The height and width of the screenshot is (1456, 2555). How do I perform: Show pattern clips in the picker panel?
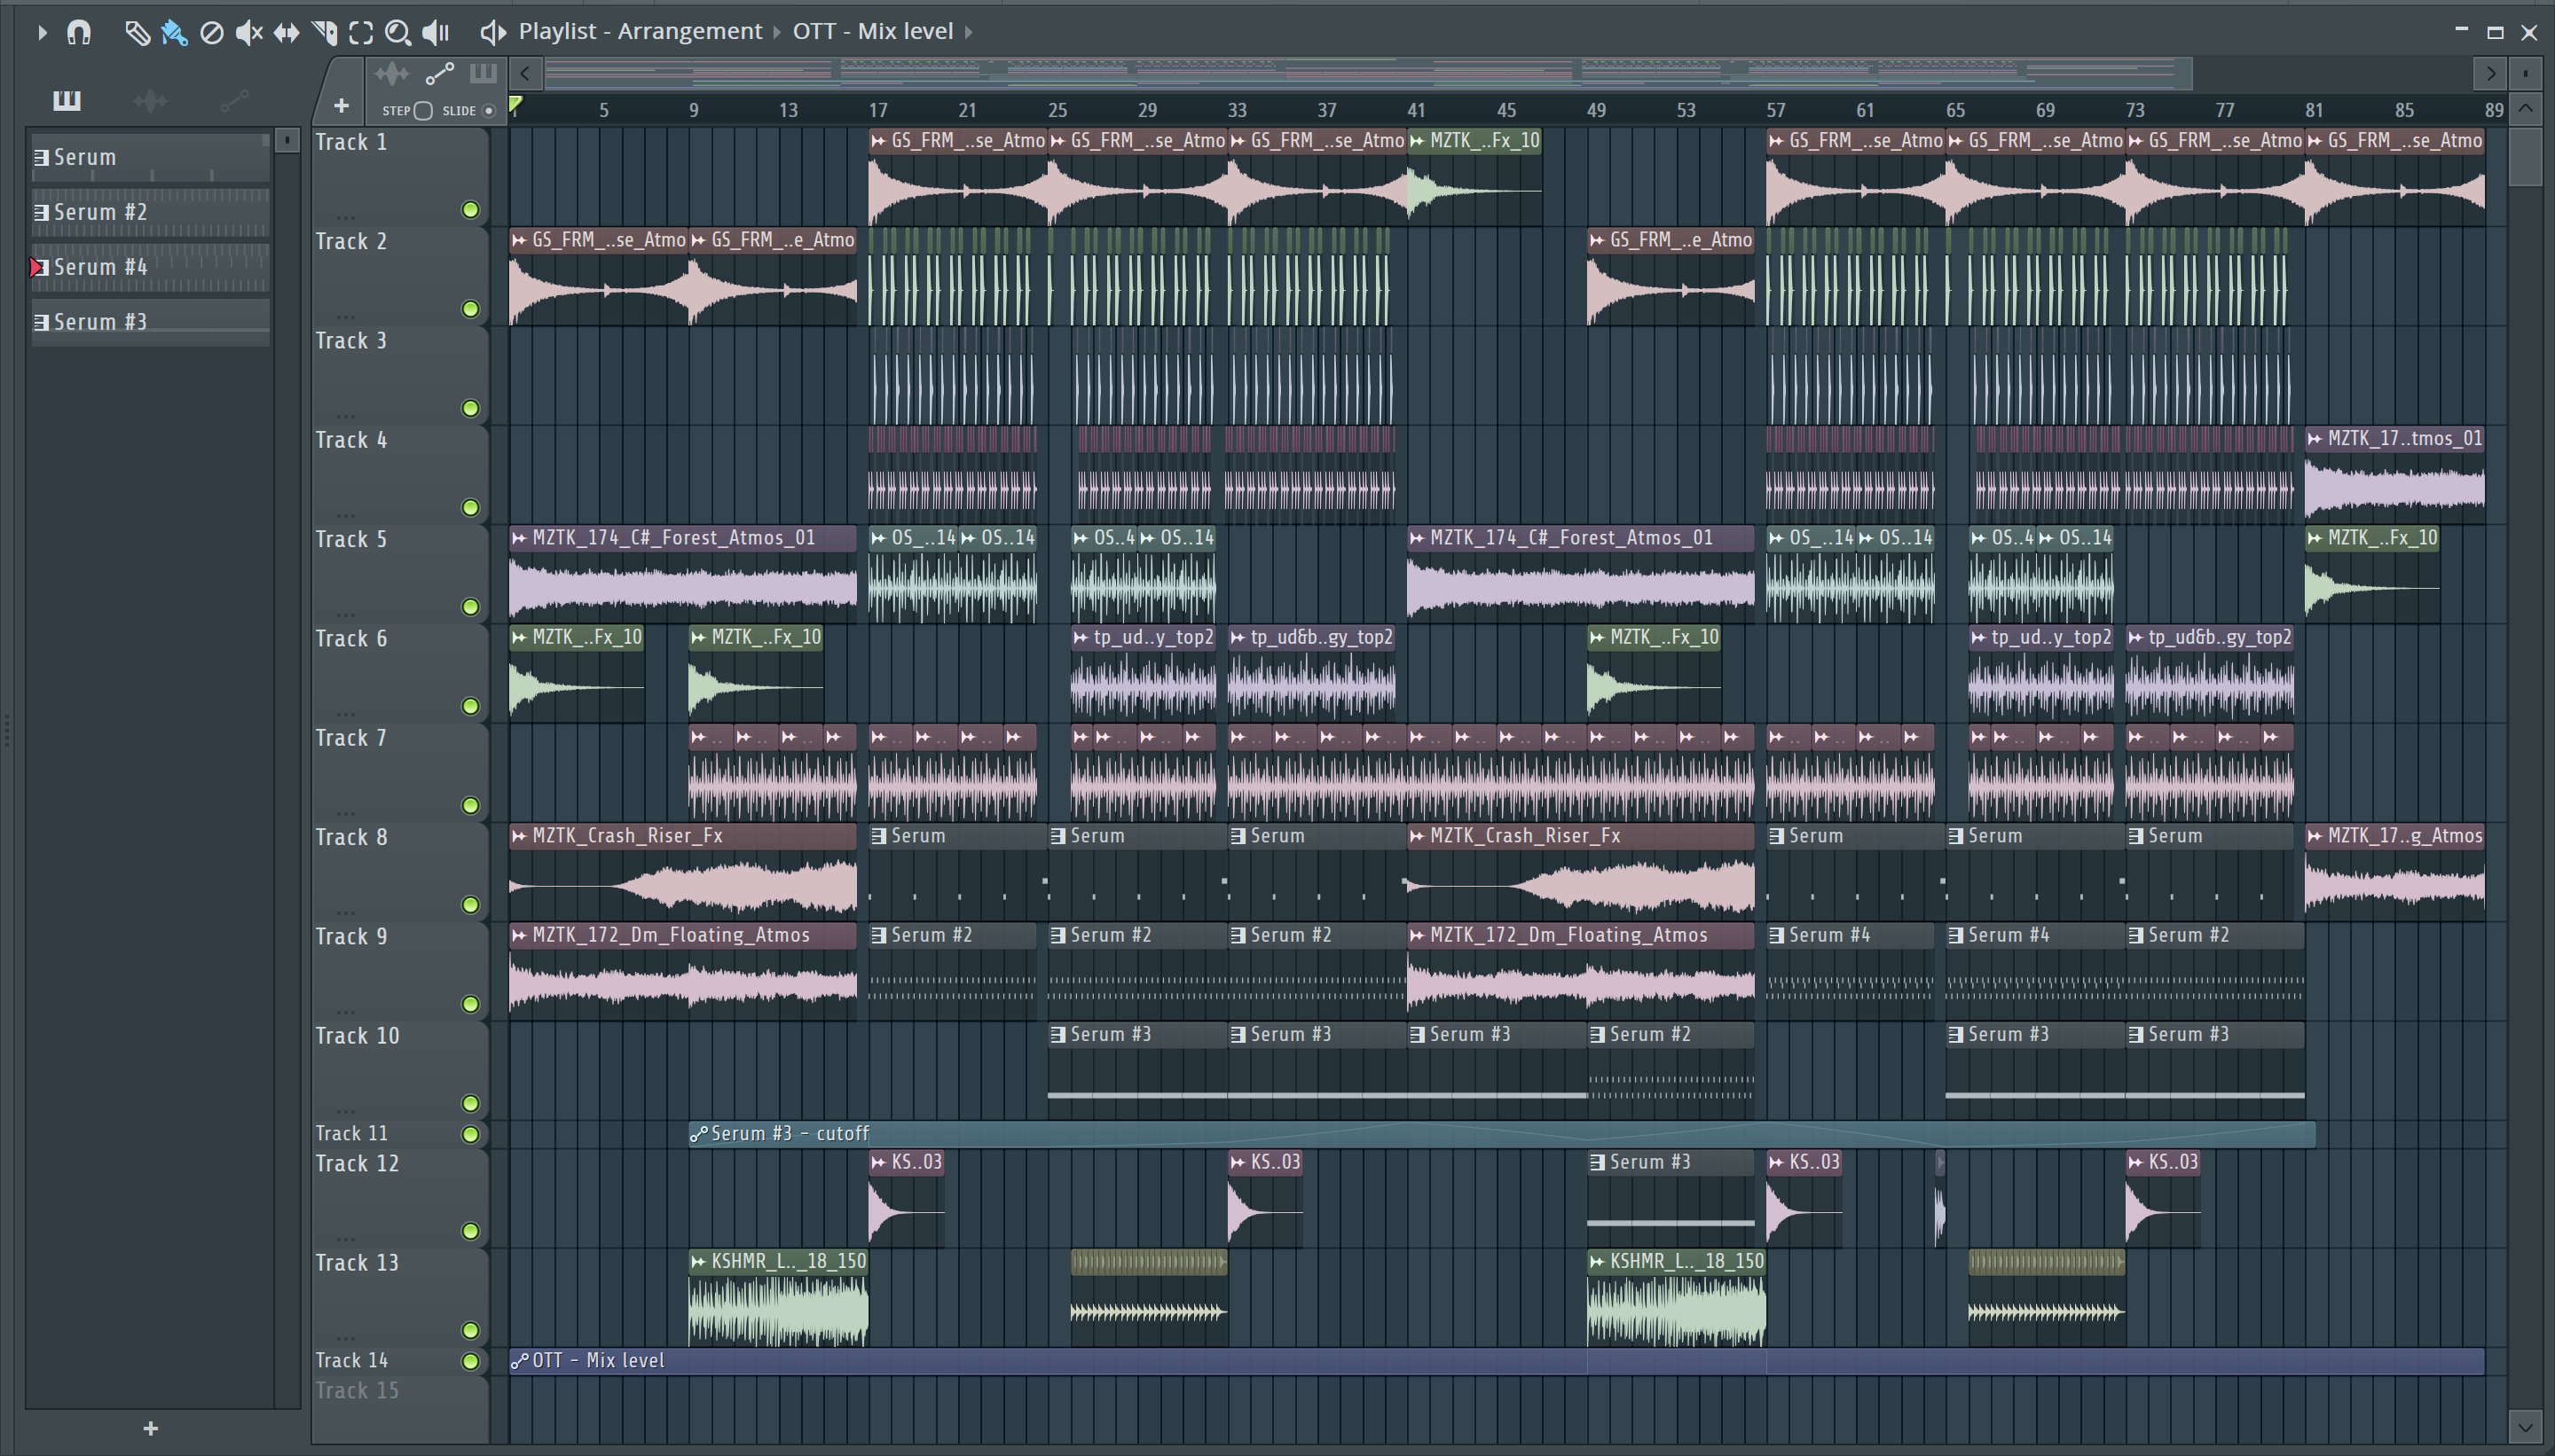(67, 100)
